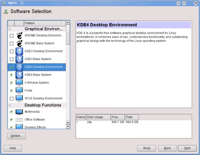This screenshot has height=155, width=200.
Task: Click the Desktop Effects icon
Action: click(19, 127)
